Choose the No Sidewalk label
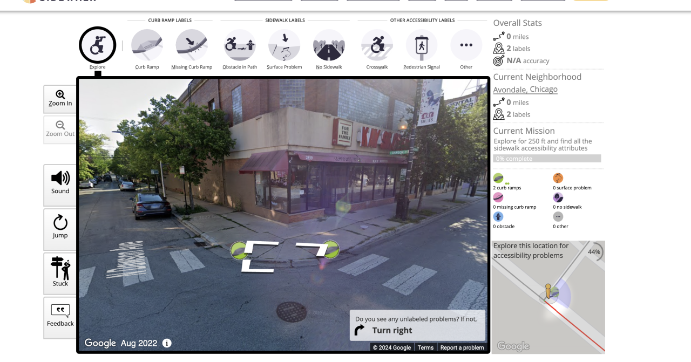 coord(329,45)
